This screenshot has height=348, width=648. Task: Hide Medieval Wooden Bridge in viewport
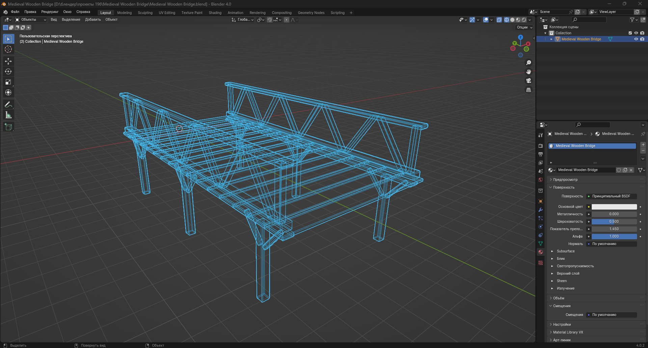click(636, 39)
